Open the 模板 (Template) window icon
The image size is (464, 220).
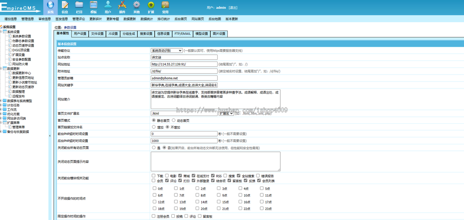94,5
